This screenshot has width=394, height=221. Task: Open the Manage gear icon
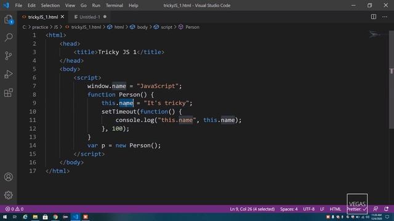click(x=8, y=195)
